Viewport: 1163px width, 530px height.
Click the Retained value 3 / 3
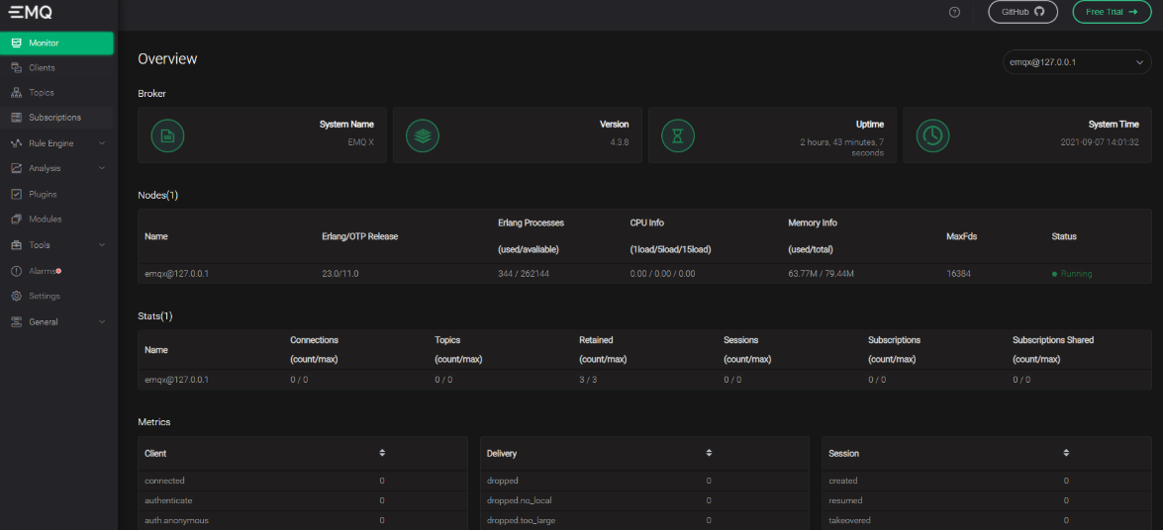tap(587, 380)
